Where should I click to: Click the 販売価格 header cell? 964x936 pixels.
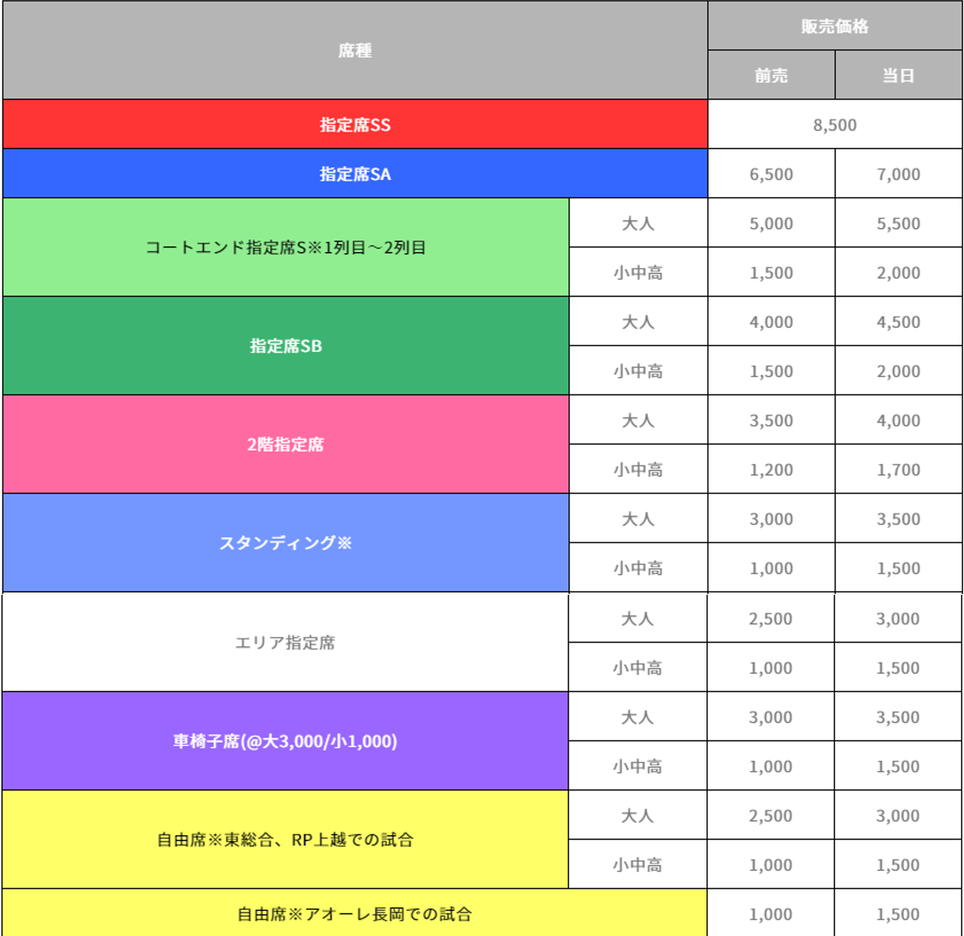pos(835,27)
